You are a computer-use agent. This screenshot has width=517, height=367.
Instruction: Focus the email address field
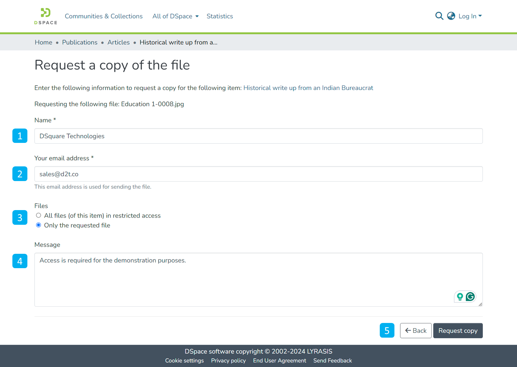click(x=258, y=174)
